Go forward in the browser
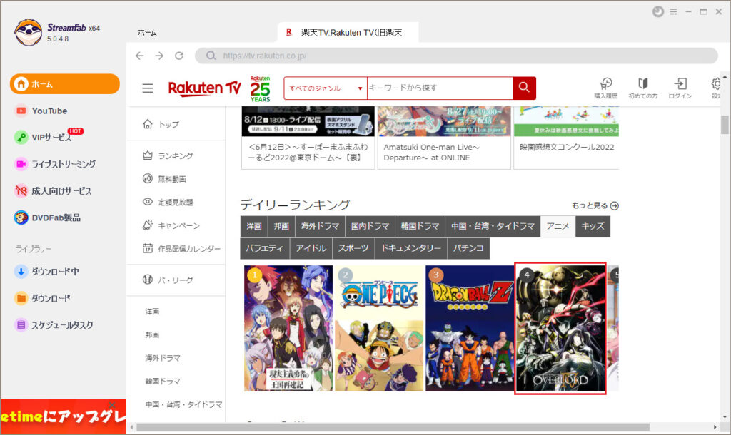The image size is (731, 435). coord(159,56)
